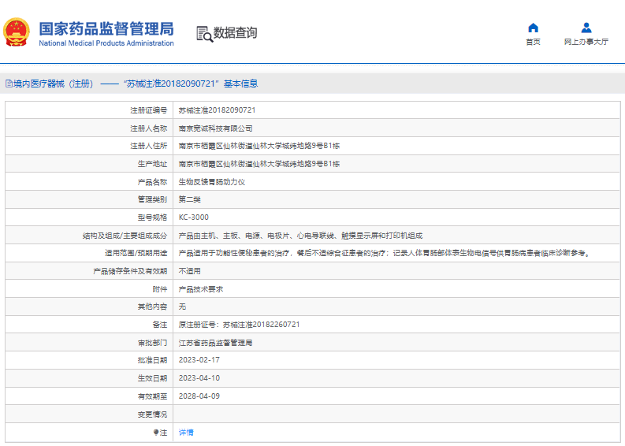Click the 适用范围/预期用途 description text

click(x=385, y=253)
